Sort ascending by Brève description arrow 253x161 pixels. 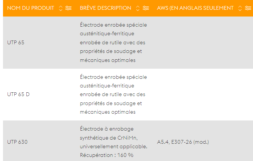point(138,7)
